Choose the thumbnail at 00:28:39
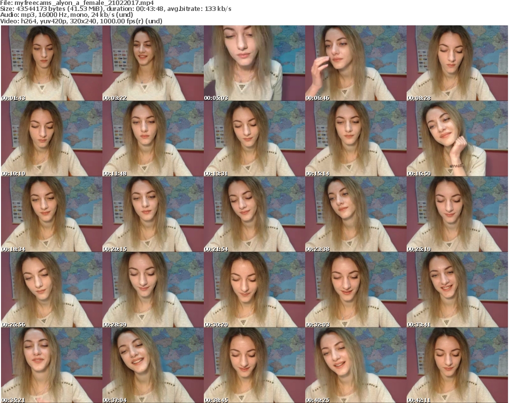509x403 pixels. 153,290
